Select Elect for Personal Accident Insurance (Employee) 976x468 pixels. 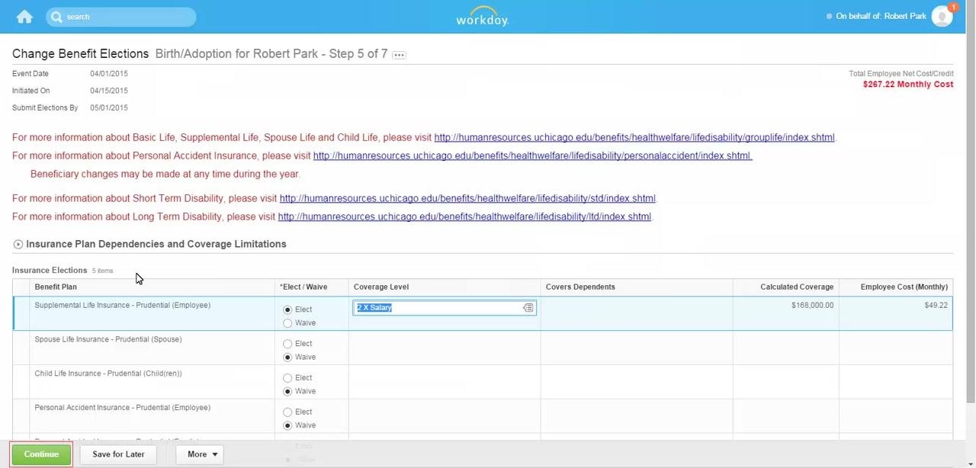pos(287,412)
